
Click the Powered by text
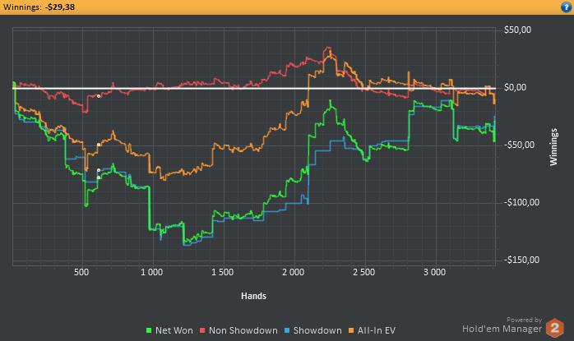coord(524,320)
